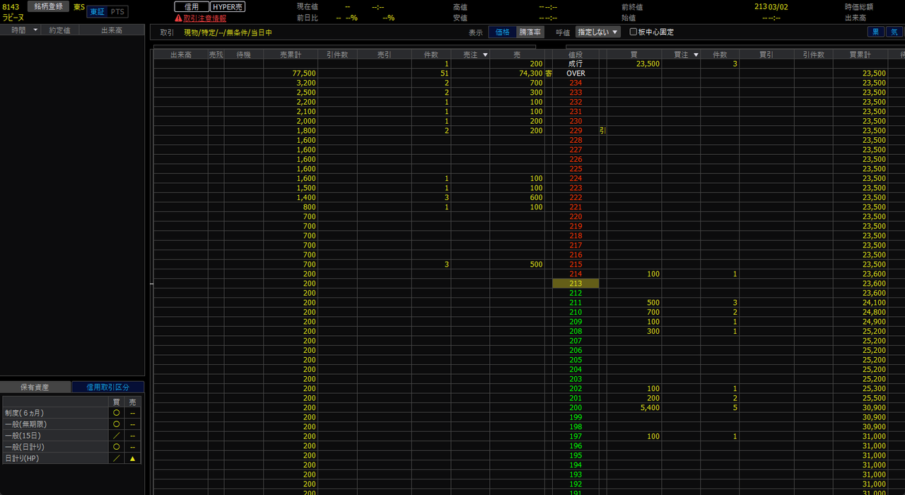Expand the 時間 column dropdown arrow
This screenshot has height=495, width=905.
tap(35, 30)
